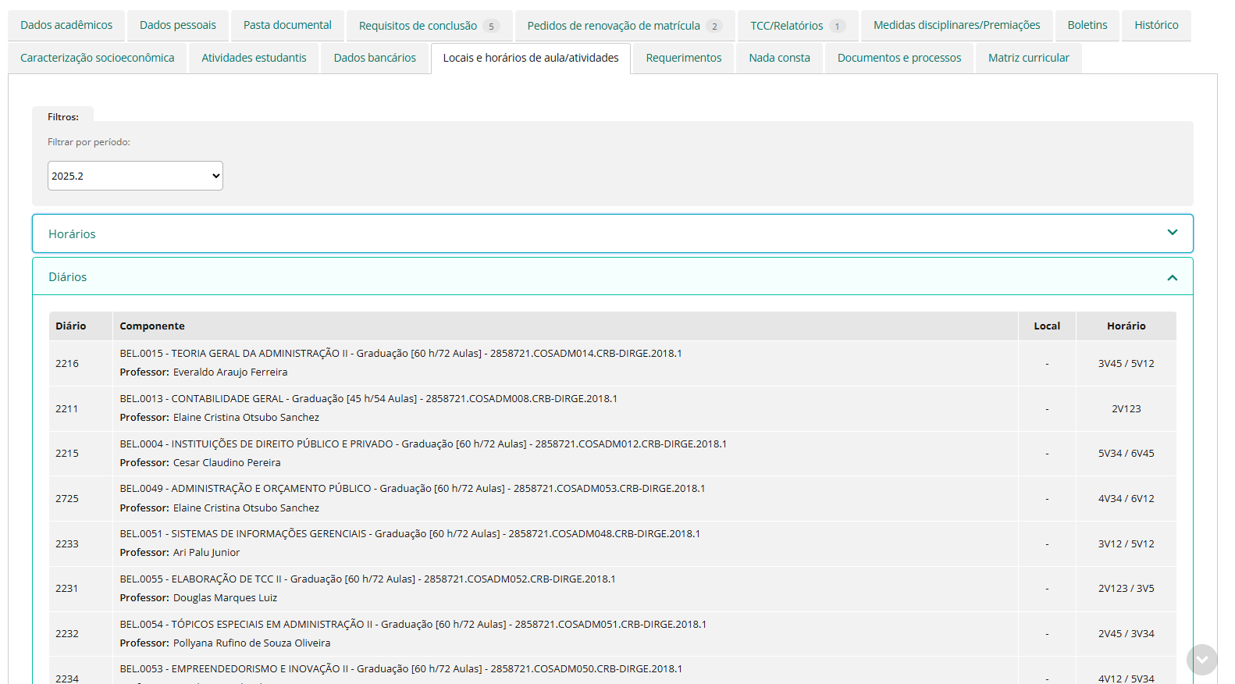The height and width of the screenshot is (684, 1235).
Task: Collapse the Diários section chevron
Action: click(x=1172, y=277)
